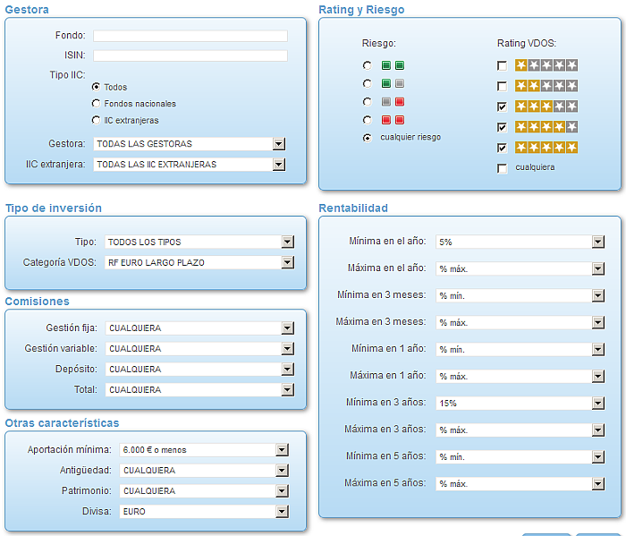Open the Categoría VDOS dropdown
This screenshot has height=536, width=626.
[199, 262]
